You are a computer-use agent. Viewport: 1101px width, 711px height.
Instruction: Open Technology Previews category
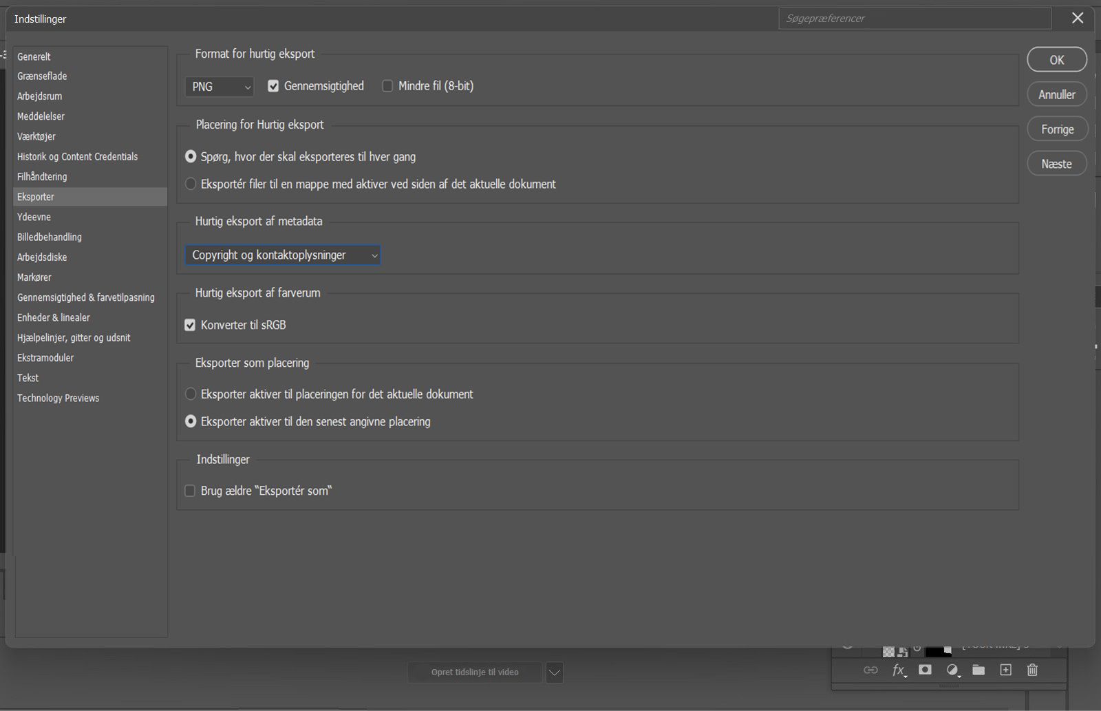[x=90, y=398]
